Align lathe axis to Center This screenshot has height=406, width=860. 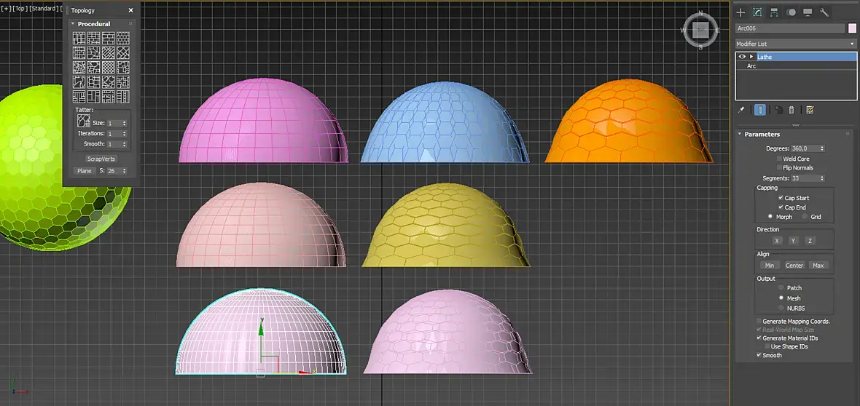pos(794,265)
